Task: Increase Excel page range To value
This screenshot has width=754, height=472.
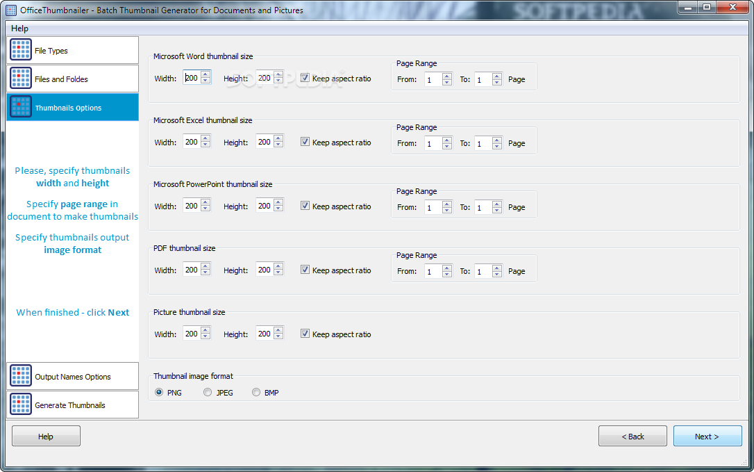Action: point(496,140)
